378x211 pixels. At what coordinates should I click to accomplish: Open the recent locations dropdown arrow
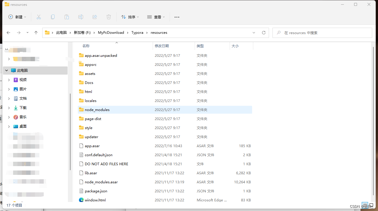27,33
